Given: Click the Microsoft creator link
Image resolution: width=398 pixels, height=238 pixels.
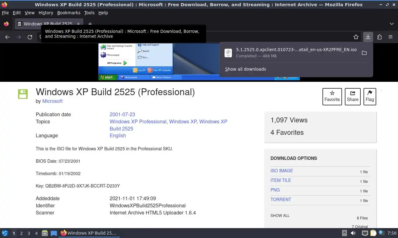Looking at the screenshot, I should (52, 101).
